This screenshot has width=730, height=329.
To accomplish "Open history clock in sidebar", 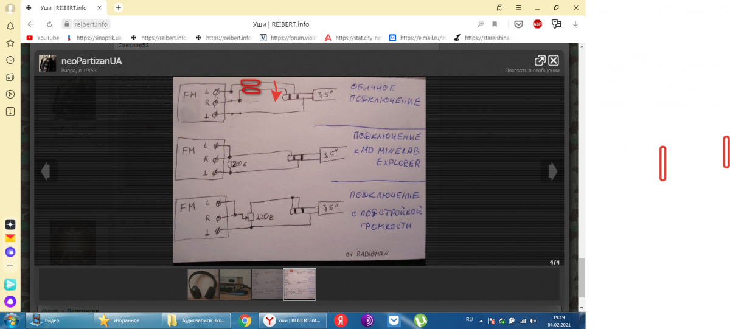I will tap(10, 60).
